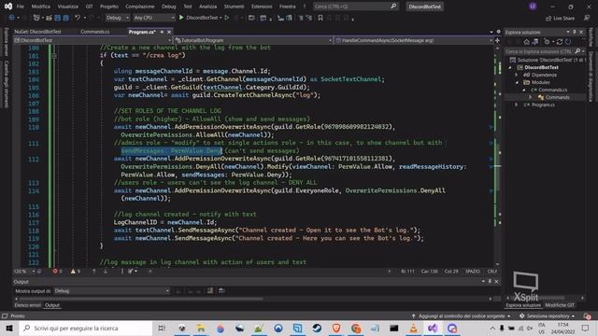Switch to NuGet: DiscordBotTest tab
The image size is (598, 336).
(x=37, y=32)
